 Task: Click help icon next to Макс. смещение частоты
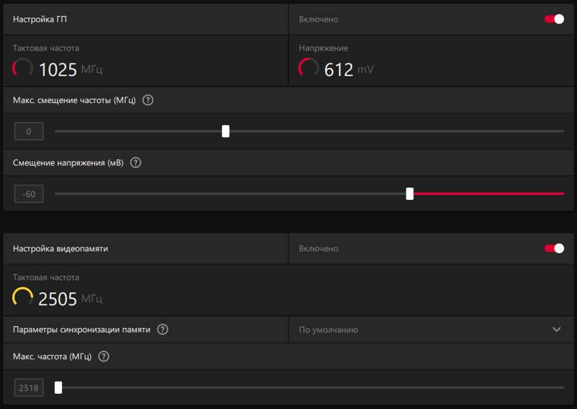click(148, 100)
